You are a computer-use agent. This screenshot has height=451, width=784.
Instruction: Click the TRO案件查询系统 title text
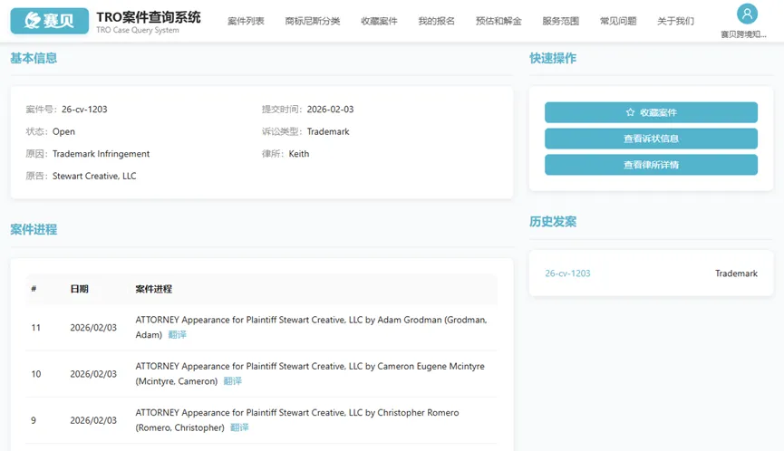click(149, 17)
